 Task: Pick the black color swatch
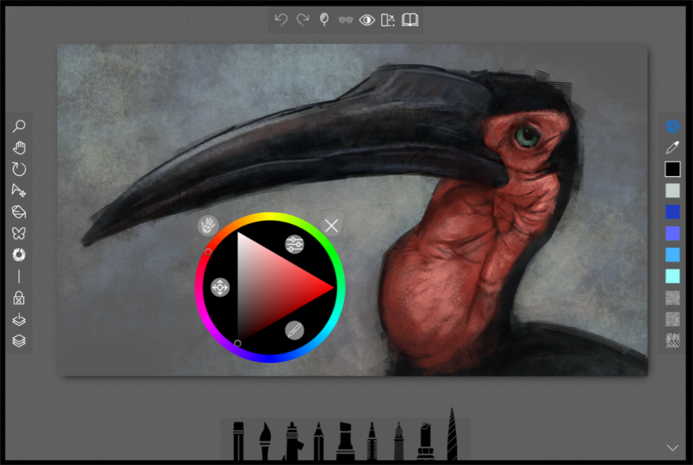(672, 169)
